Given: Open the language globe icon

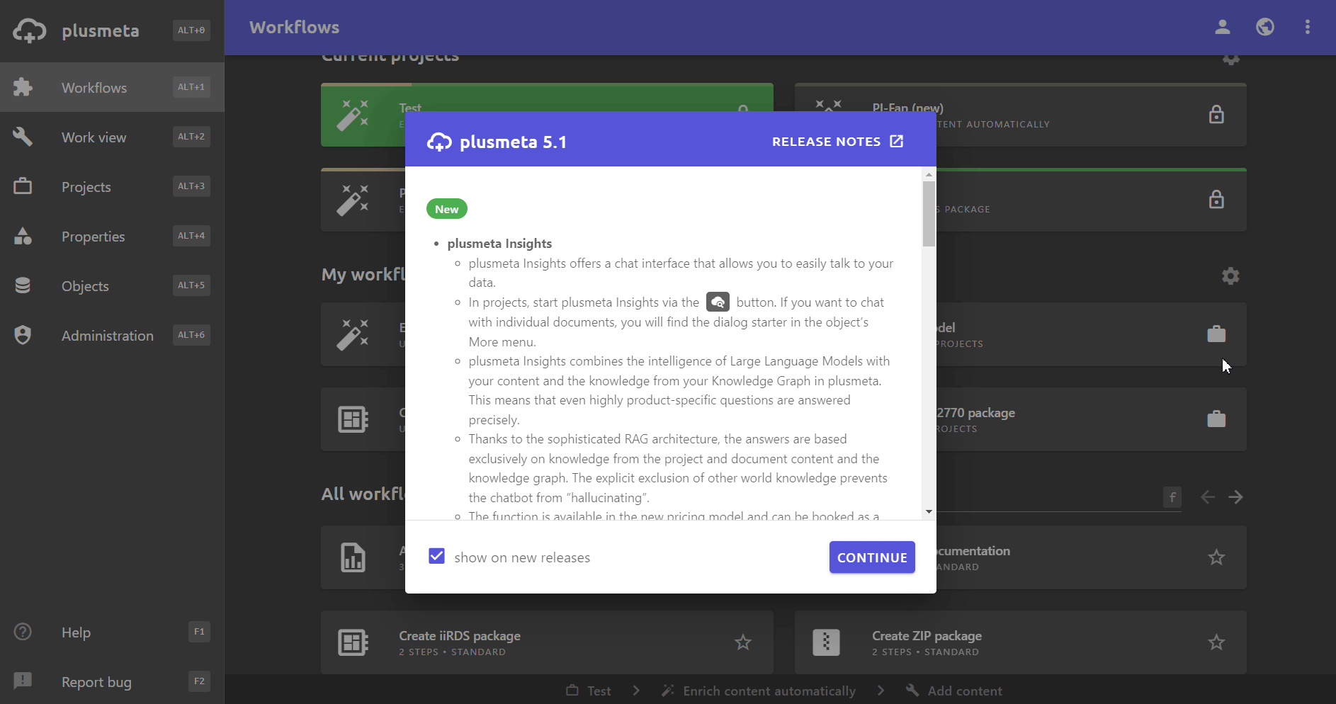Looking at the screenshot, I should [1265, 27].
